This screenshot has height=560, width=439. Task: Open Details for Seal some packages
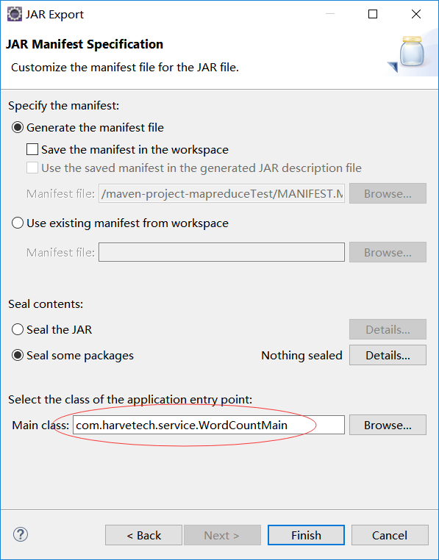point(388,355)
